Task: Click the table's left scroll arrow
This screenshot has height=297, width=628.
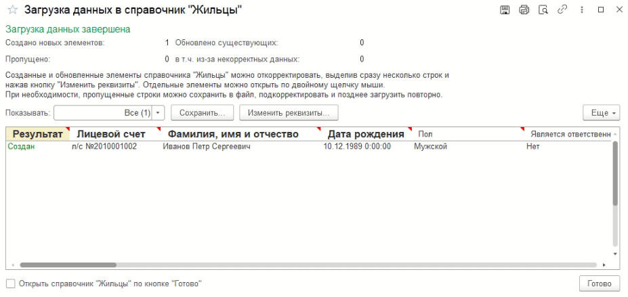Action: point(12,265)
